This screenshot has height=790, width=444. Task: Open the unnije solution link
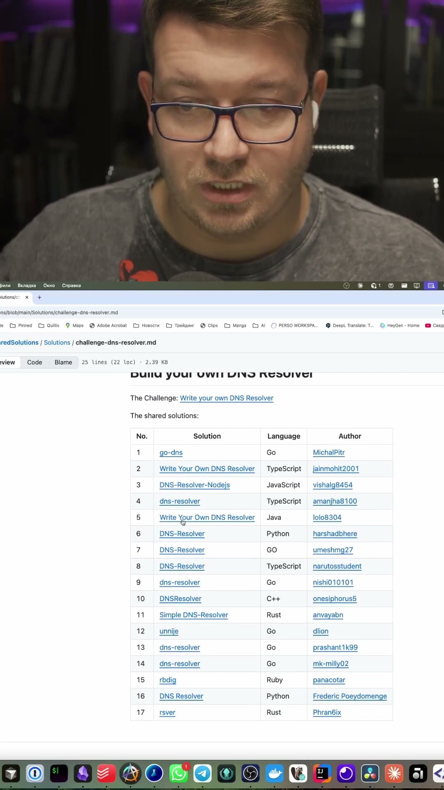(169, 631)
